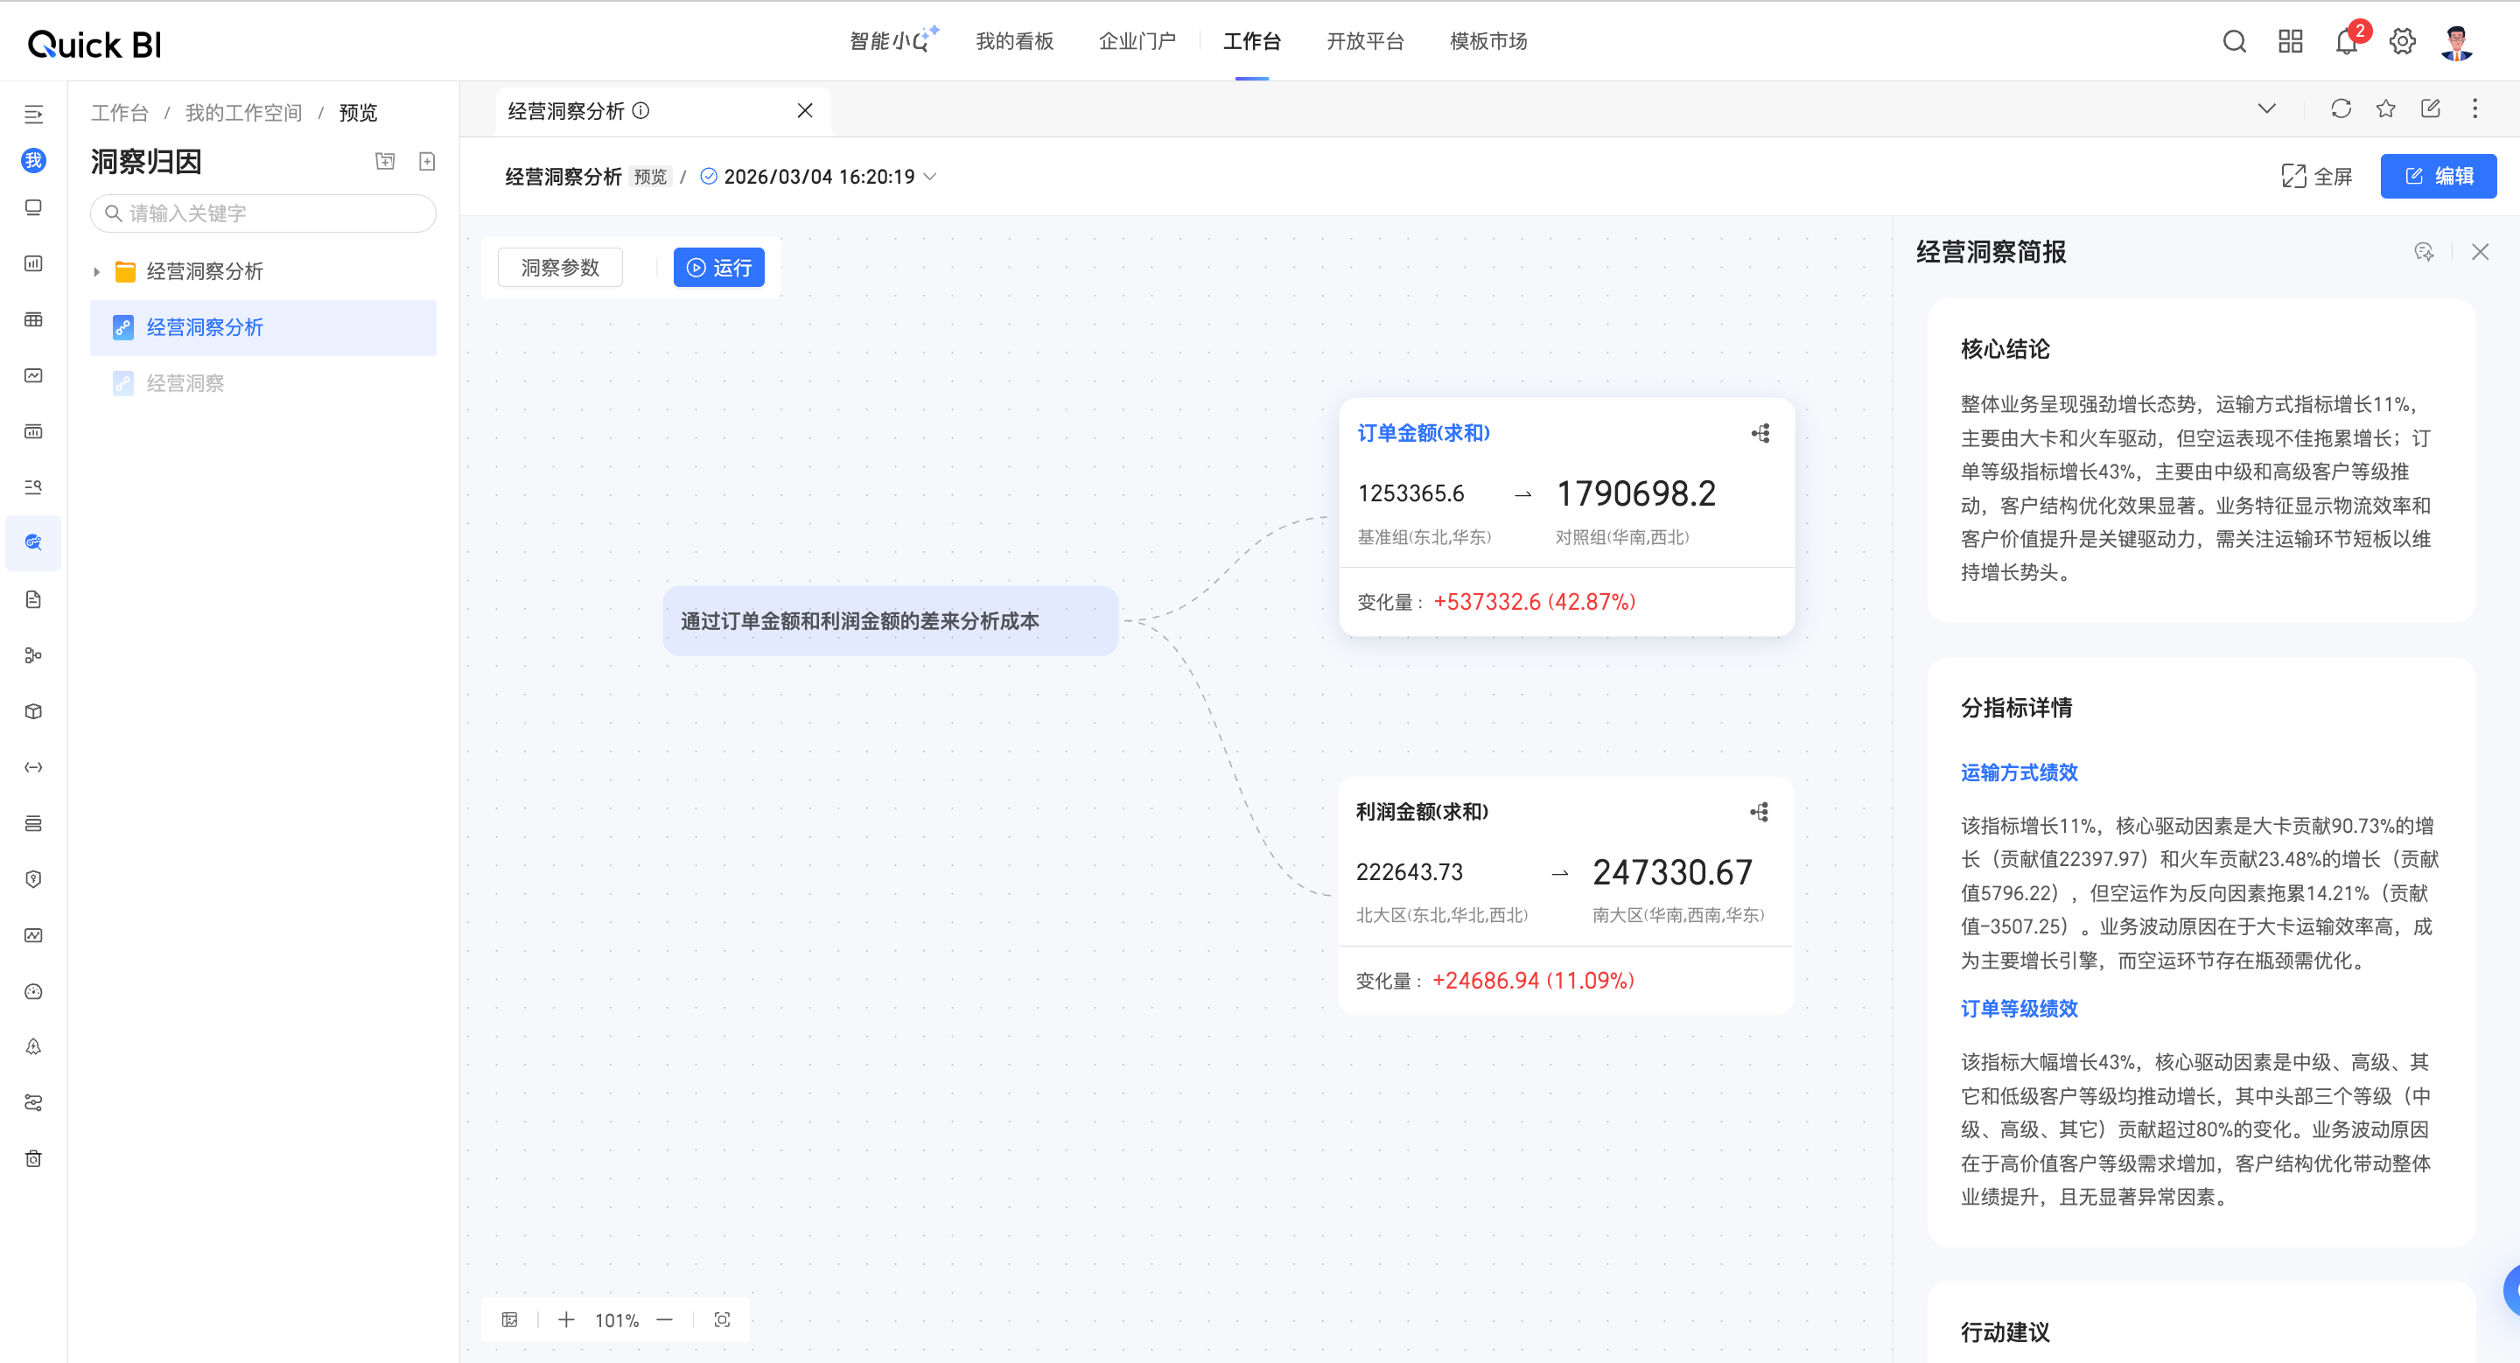Open the 我的看板 navigation tab
This screenshot has width=2520, height=1363.
[1014, 41]
